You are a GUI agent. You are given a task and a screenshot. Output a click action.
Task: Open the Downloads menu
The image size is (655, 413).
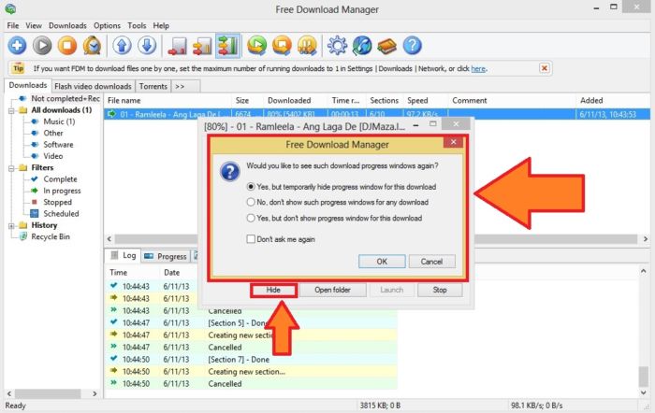tap(67, 25)
